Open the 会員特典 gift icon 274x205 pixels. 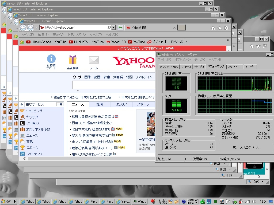pyautogui.click(x=73, y=60)
